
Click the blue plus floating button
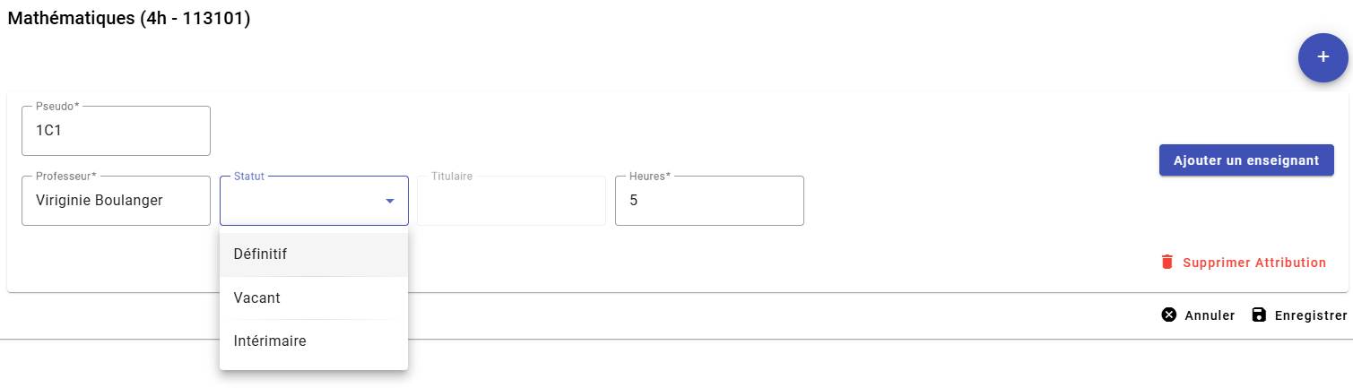point(1323,57)
